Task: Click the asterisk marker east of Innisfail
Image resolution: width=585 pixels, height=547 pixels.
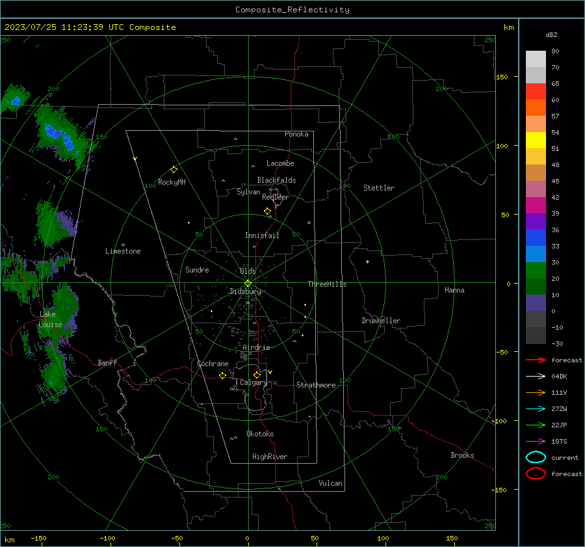Action: (309, 223)
